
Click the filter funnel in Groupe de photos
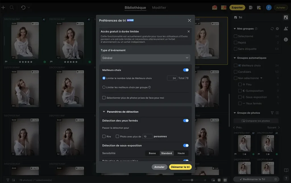click(272, 113)
